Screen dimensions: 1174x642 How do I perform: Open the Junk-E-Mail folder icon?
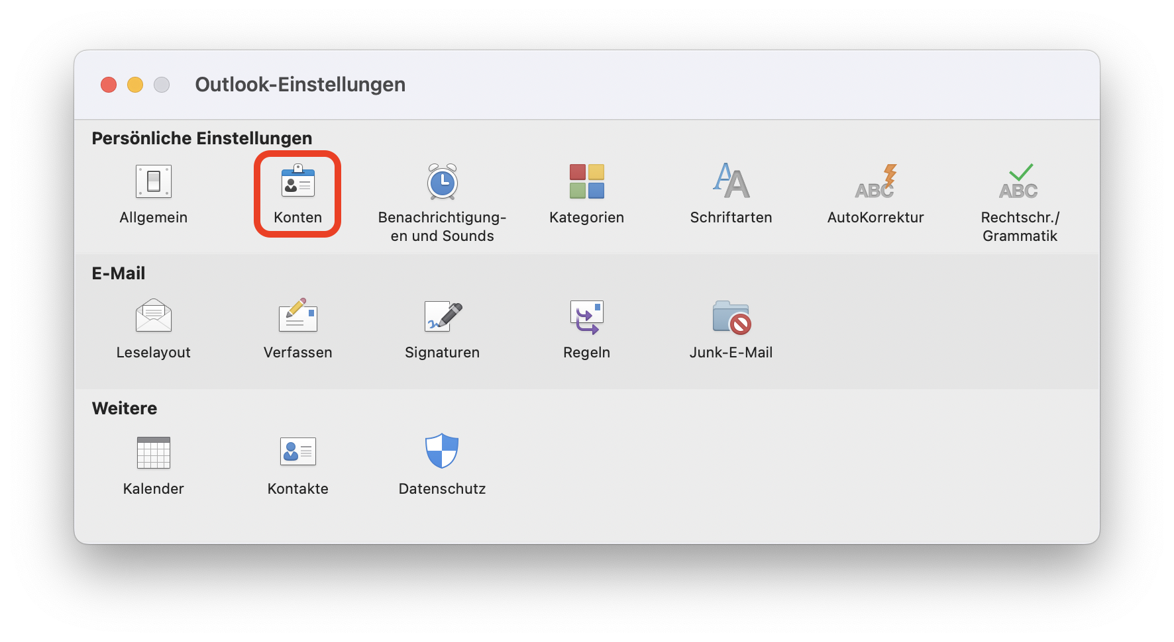[x=731, y=317]
